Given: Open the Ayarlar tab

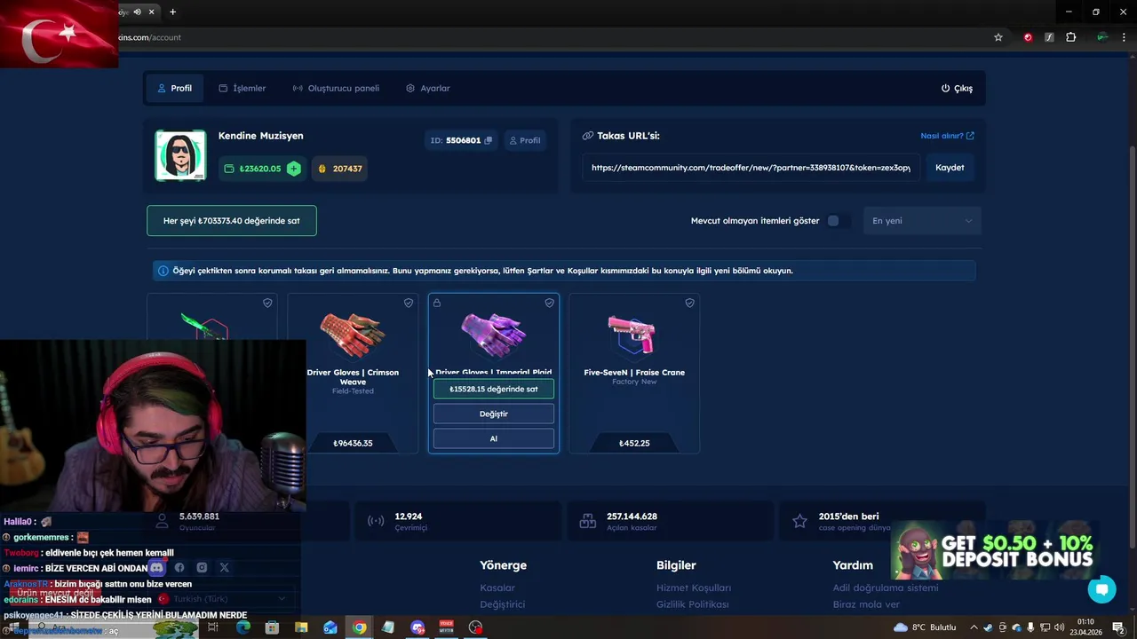Looking at the screenshot, I should (428, 88).
